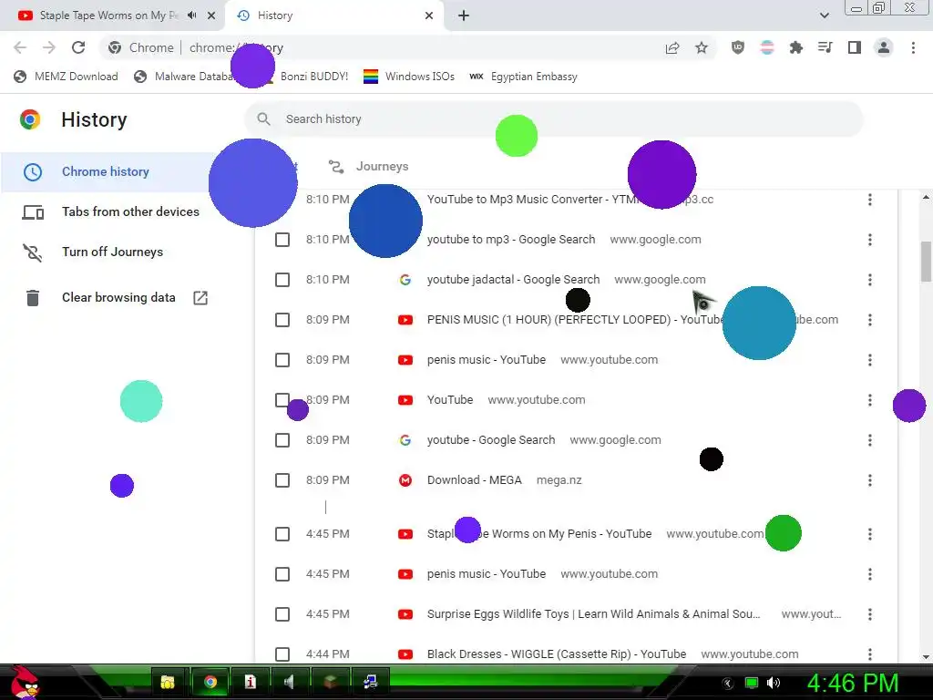Open the profile avatar menu
Viewport: 933px width, 700px height.
tap(884, 47)
